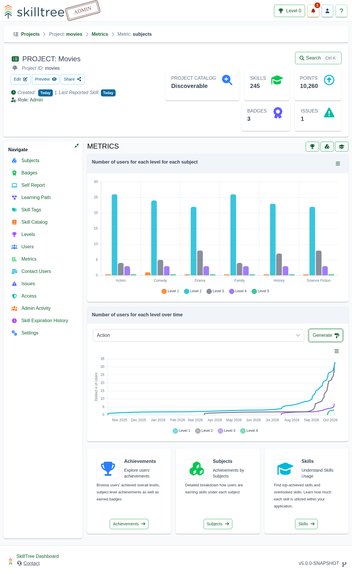This screenshot has width=352, height=574.
Task: Switch to subjects metrics cubes button
Action: 327,147
